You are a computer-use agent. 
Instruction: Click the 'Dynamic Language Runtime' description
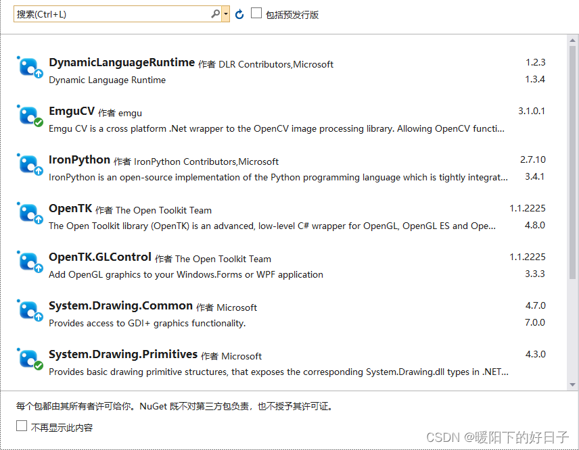[x=107, y=80]
